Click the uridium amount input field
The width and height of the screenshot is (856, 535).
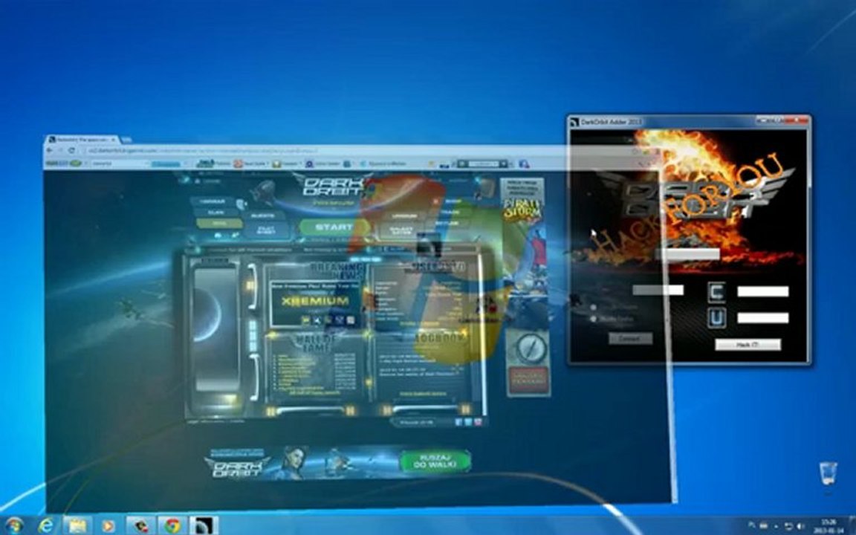[762, 318]
